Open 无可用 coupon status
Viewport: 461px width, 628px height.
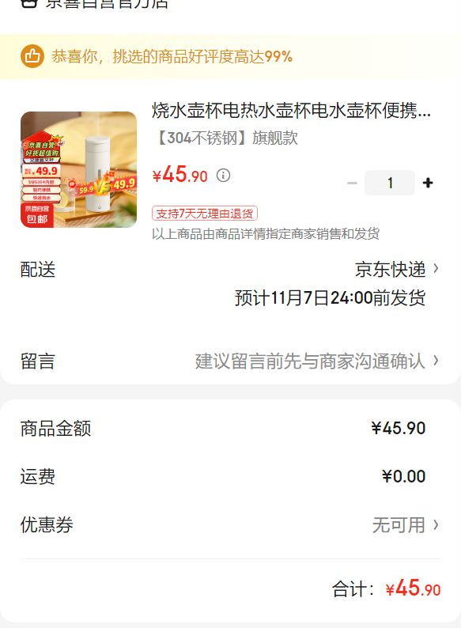pyautogui.click(x=399, y=524)
